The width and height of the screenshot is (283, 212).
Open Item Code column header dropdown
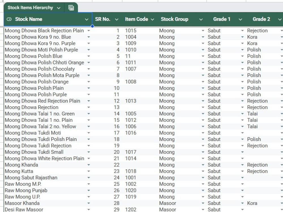152,20
